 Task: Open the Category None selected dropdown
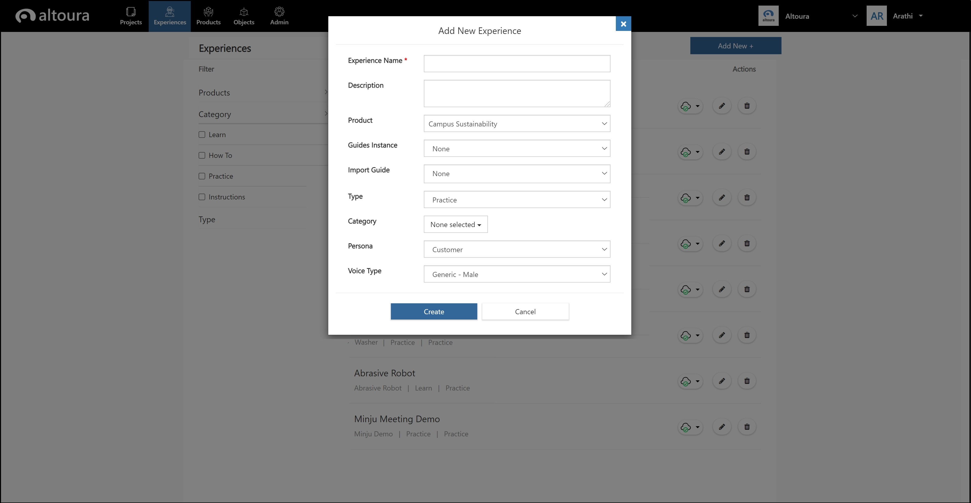(455, 224)
